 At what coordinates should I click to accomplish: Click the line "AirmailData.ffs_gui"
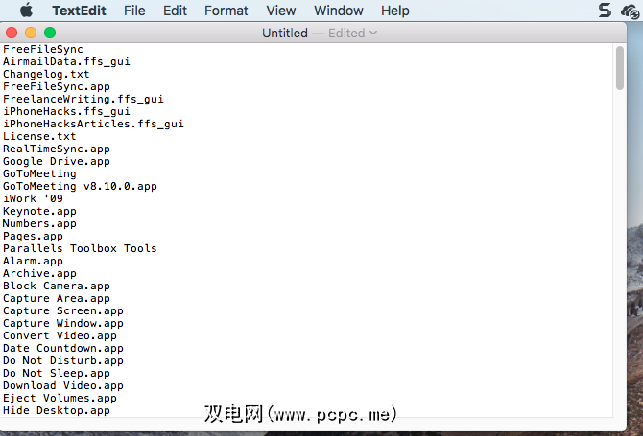[66, 61]
